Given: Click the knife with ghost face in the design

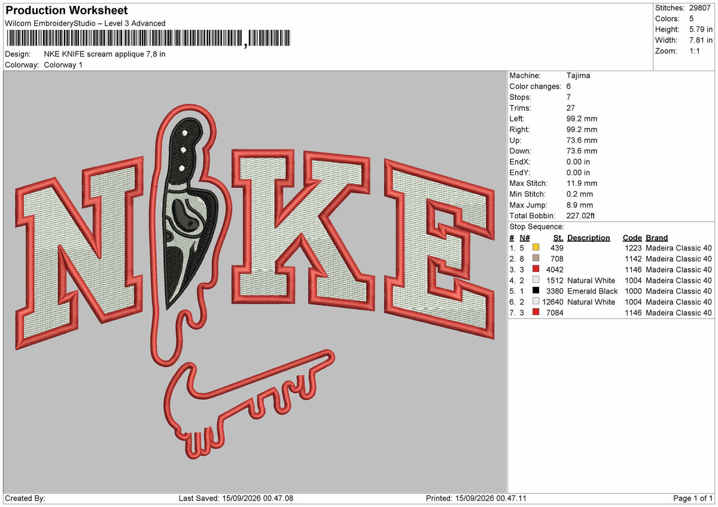Looking at the screenshot, I should (x=190, y=212).
